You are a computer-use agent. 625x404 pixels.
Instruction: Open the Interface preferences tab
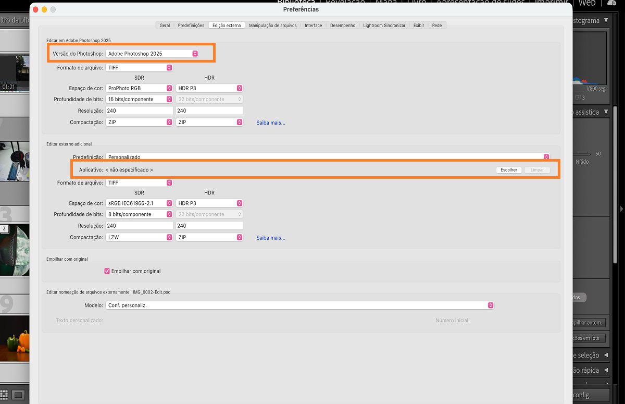click(x=314, y=25)
